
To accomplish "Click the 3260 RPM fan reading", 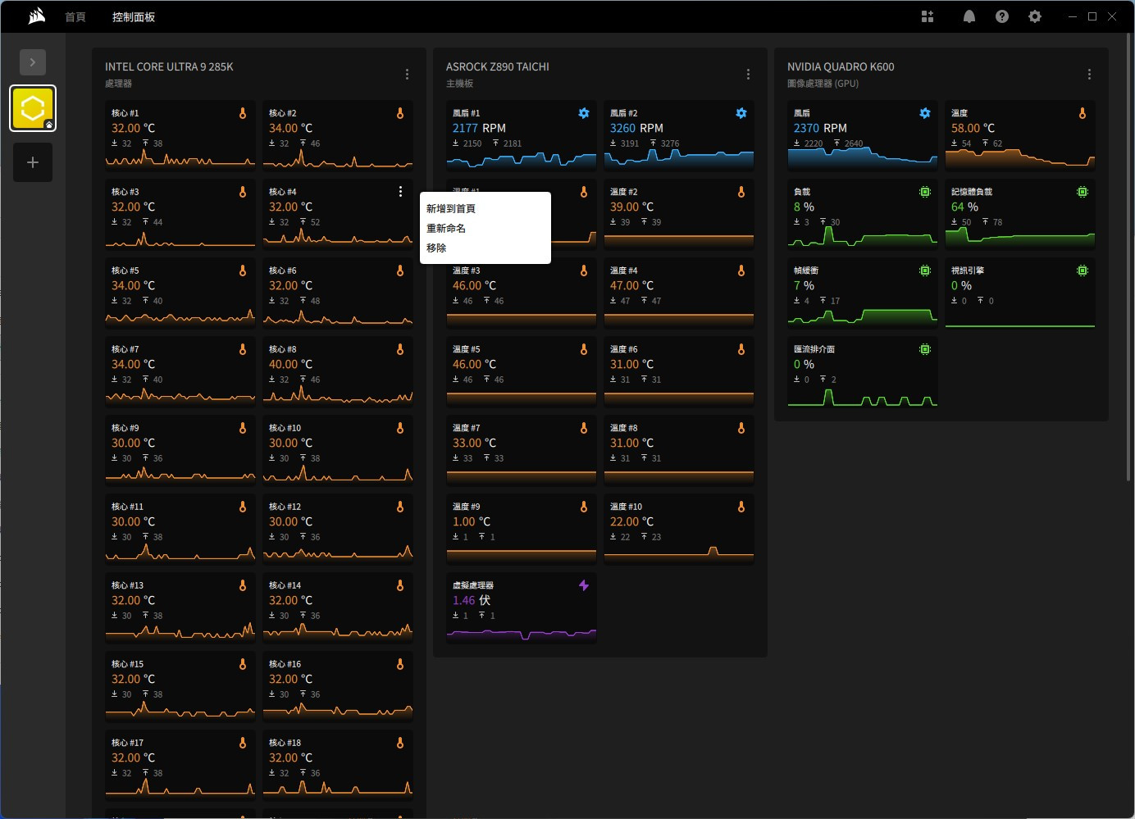I will click(x=636, y=128).
